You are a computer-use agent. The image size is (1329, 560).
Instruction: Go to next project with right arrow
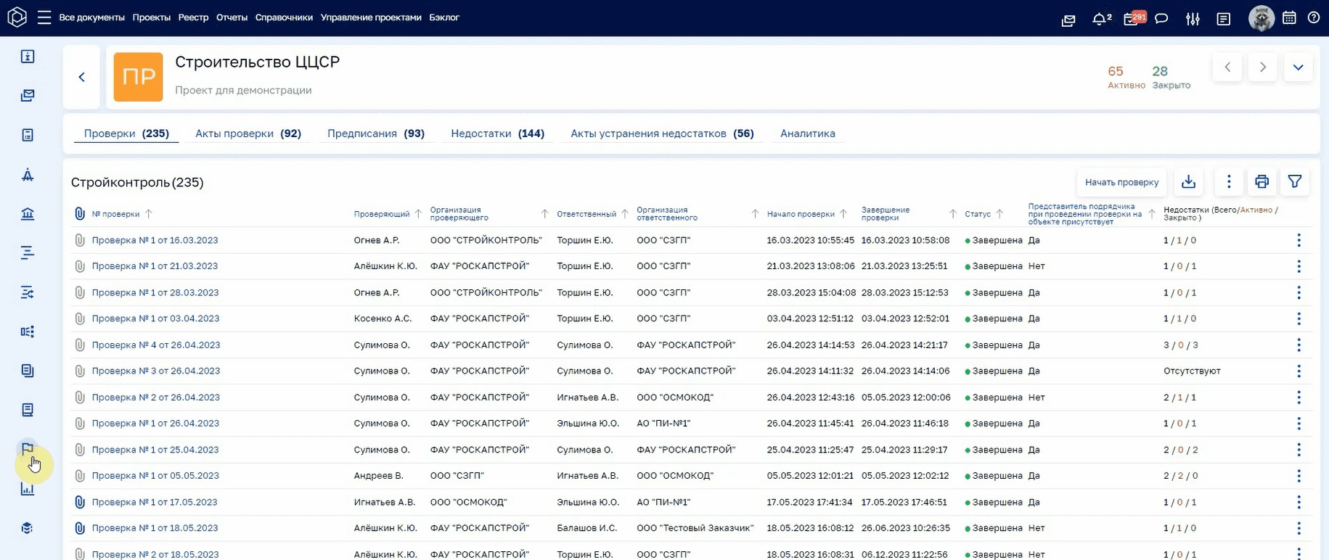point(1262,67)
